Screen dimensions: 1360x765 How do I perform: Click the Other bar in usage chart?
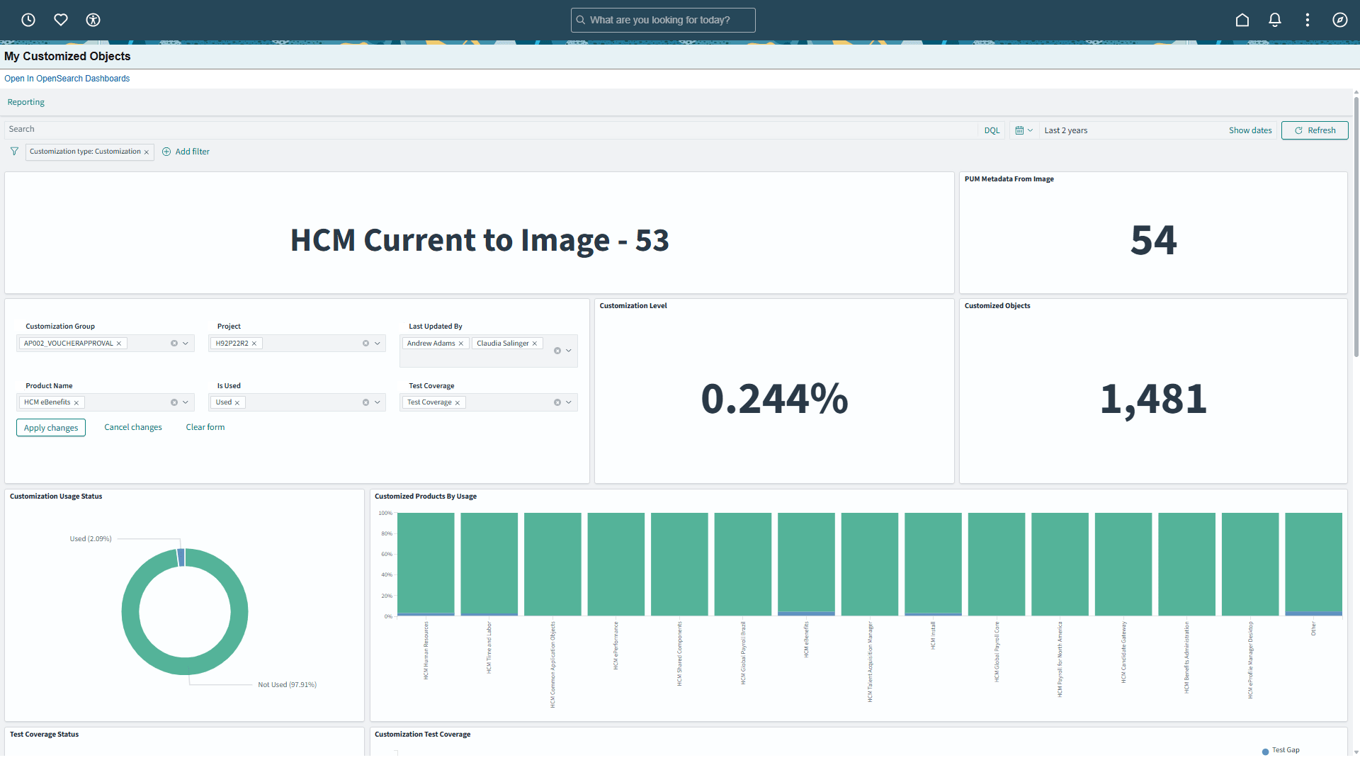1313,564
